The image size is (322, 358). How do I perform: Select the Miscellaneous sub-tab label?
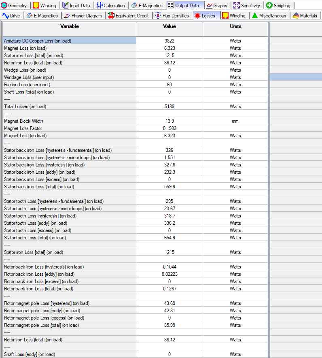pyautogui.click(x=273, y=16)
